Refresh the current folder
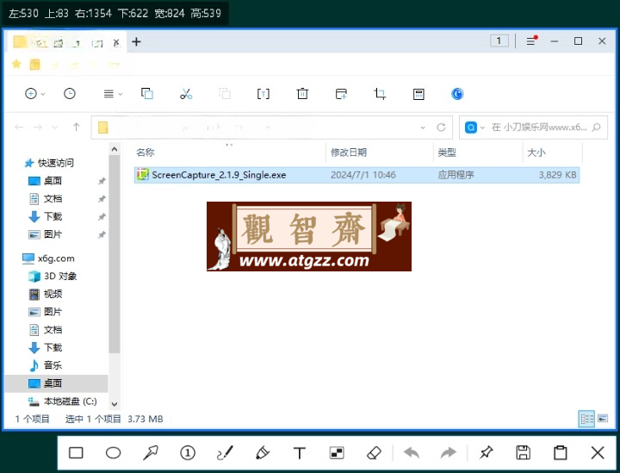620x473 pixels. click(x=441, y=128)
